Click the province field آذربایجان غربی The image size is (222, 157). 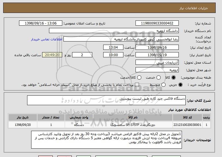(x=157, y=63)
